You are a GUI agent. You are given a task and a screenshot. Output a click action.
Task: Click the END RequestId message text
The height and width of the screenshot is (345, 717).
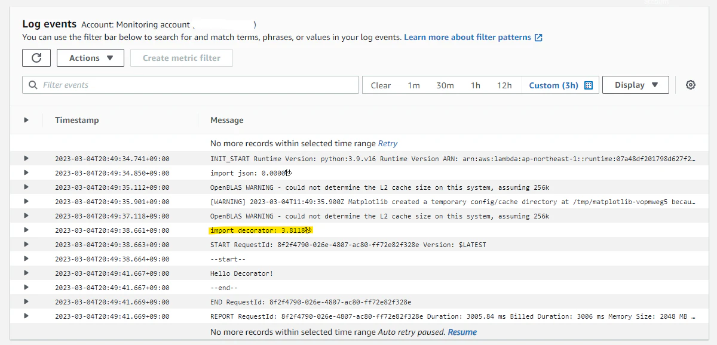click(311, 302)
